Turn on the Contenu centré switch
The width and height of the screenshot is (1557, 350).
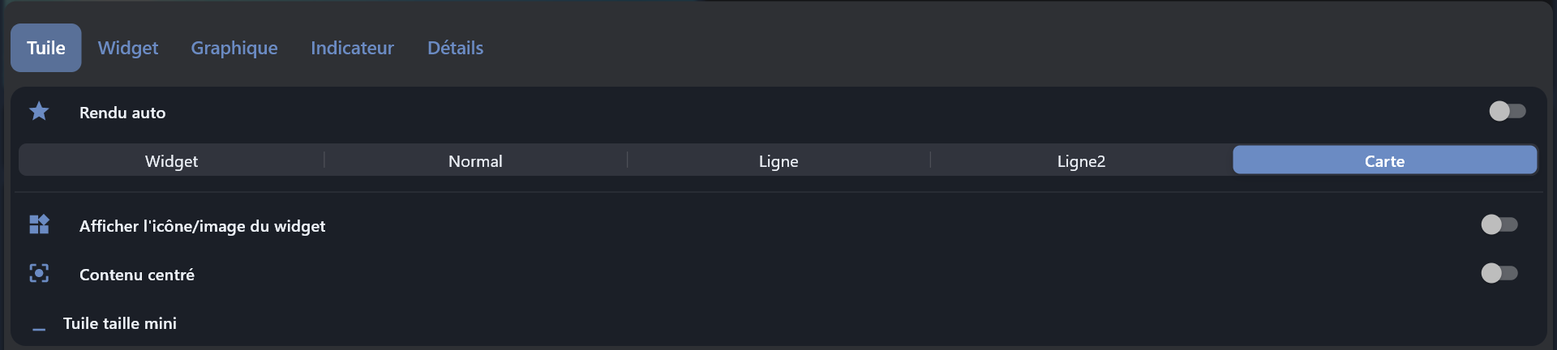tap(1499, 274)
